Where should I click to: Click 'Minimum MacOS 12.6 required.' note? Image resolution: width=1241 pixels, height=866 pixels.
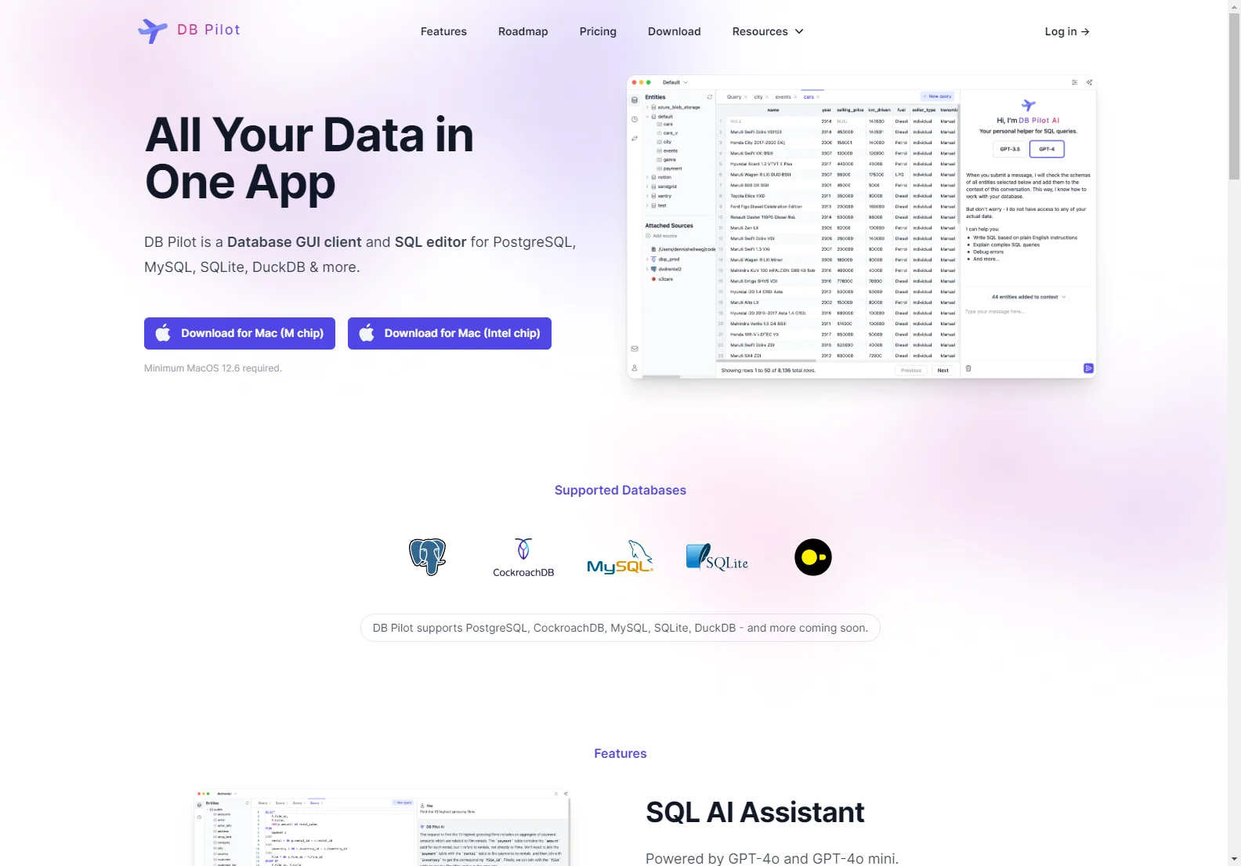coord(213,368)
